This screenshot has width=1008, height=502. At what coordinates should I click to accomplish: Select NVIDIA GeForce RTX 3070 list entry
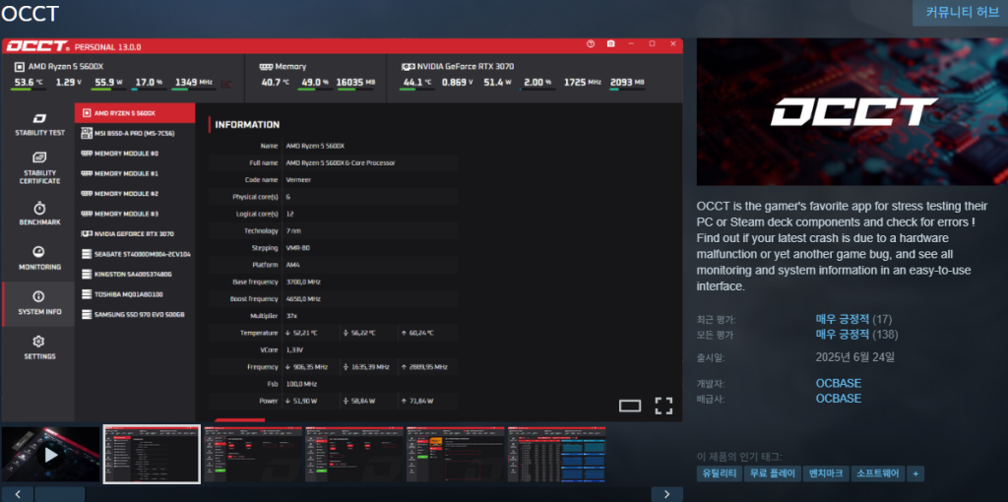(x=135, y=234)
